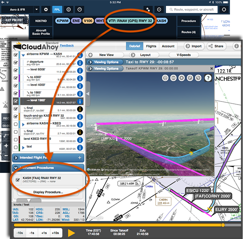Check the land KBED RWY 29 segment
The image size is (243, 239).
point(16,139)
